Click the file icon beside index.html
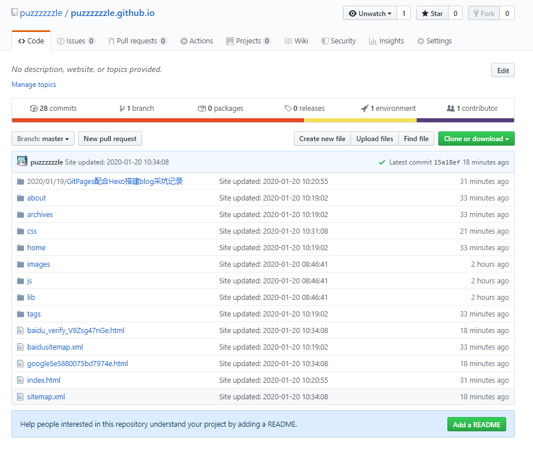 click(x=21, y=380)
